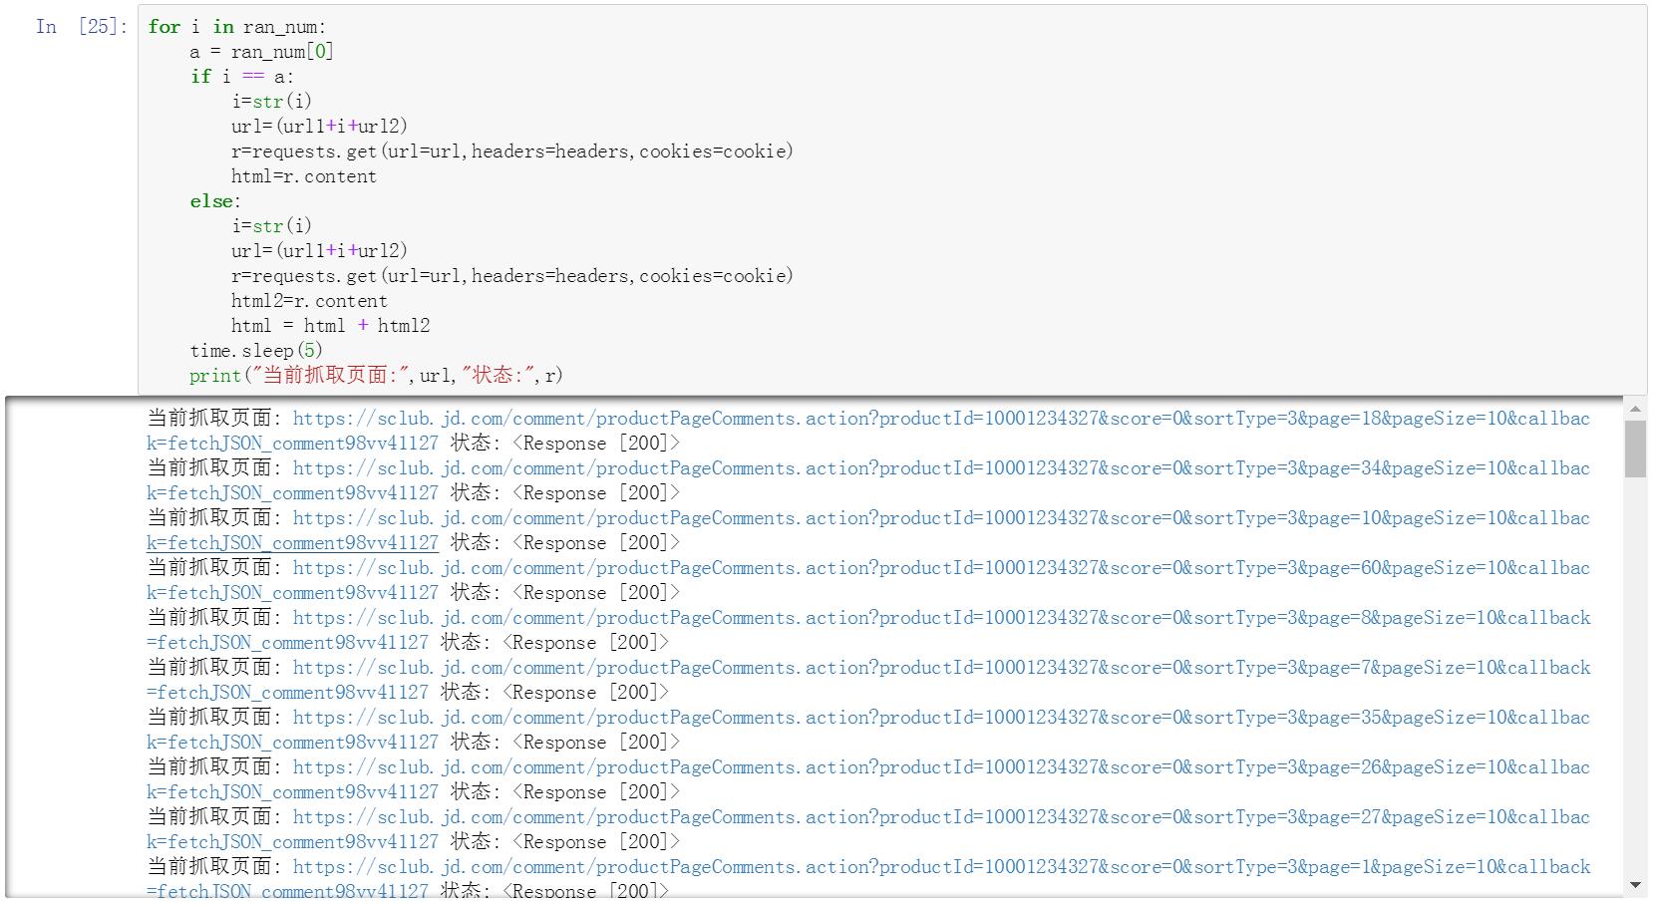Viewport: 1655px width, 905px height.
Task: Click the scrollbar down arrow
Action: coord(1635,883)
